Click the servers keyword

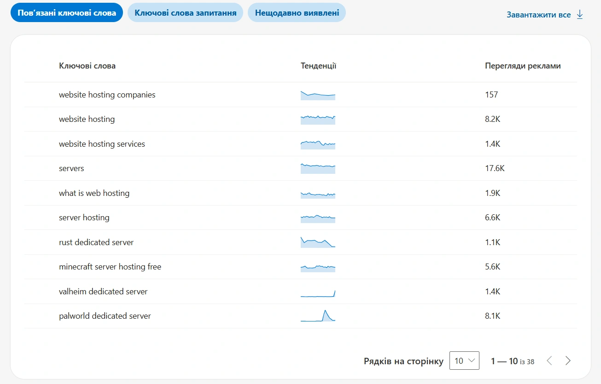coord(71,168)
